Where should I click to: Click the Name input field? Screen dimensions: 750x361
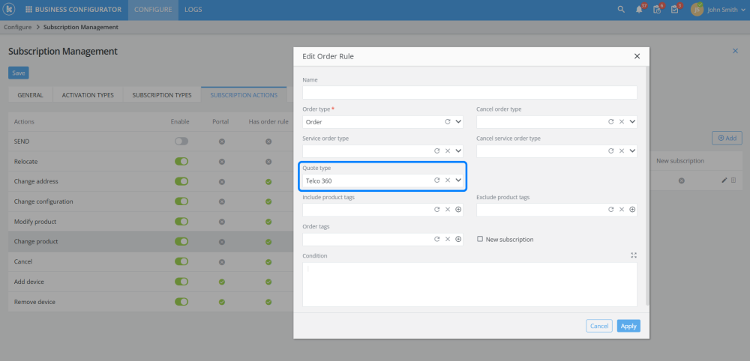[x=469, y=92]
